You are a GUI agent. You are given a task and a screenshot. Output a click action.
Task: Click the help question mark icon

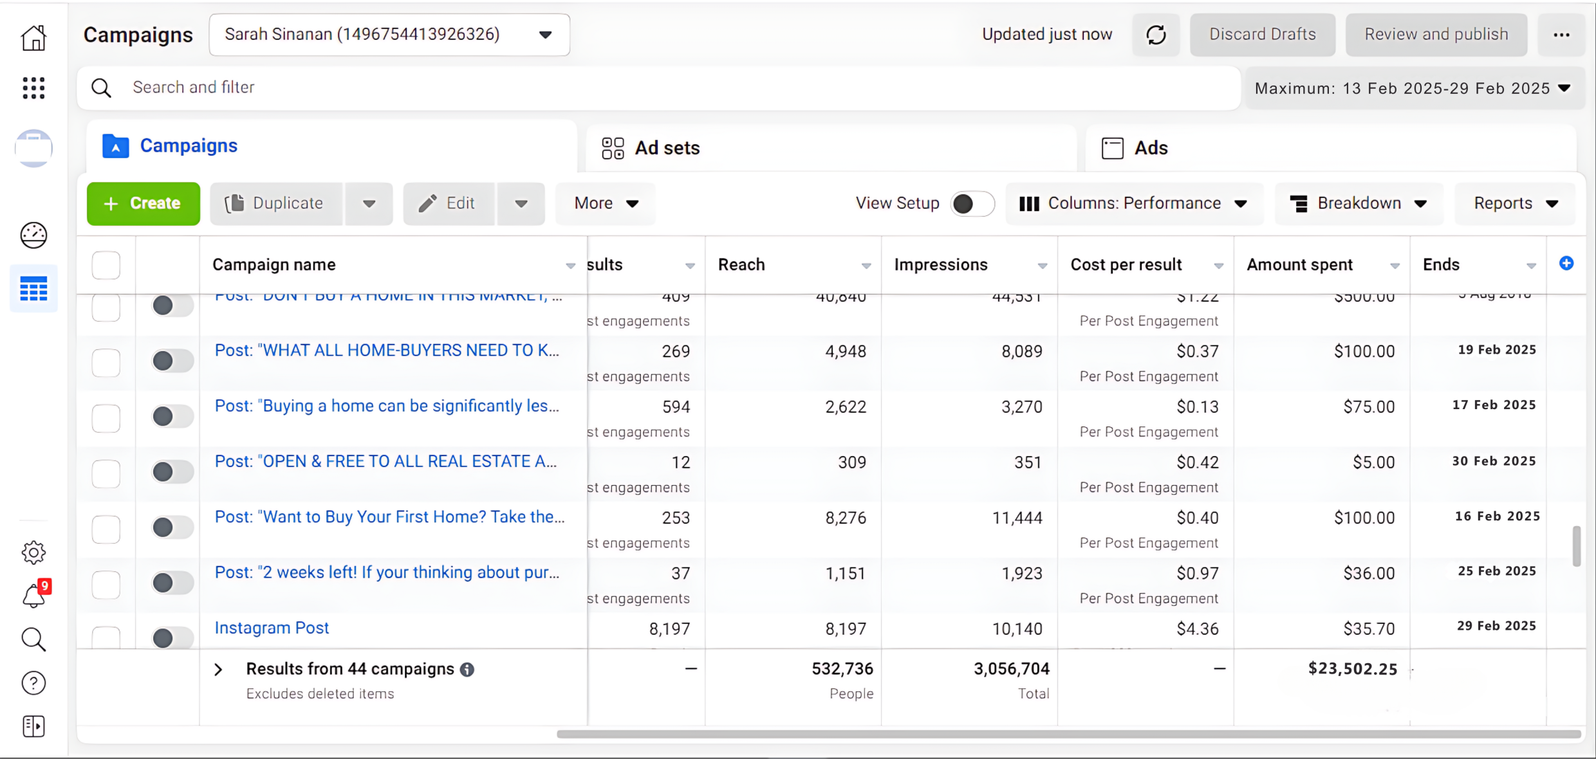click(x=33, y=683)
